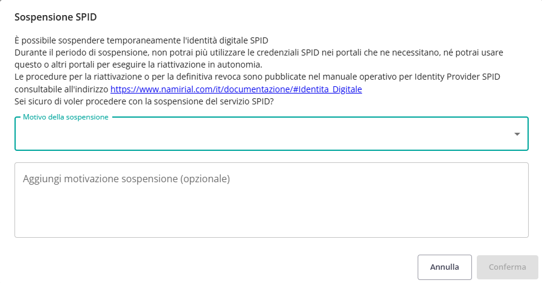The image size is (542, 283).
Task: Click the "Motivo della sospensione" field label
Action: [x=66, y=117]
